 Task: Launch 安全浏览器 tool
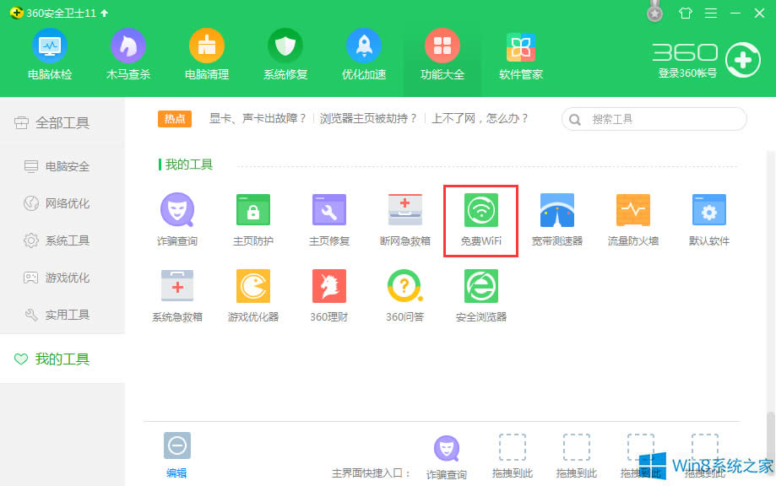tap(481, 295)
